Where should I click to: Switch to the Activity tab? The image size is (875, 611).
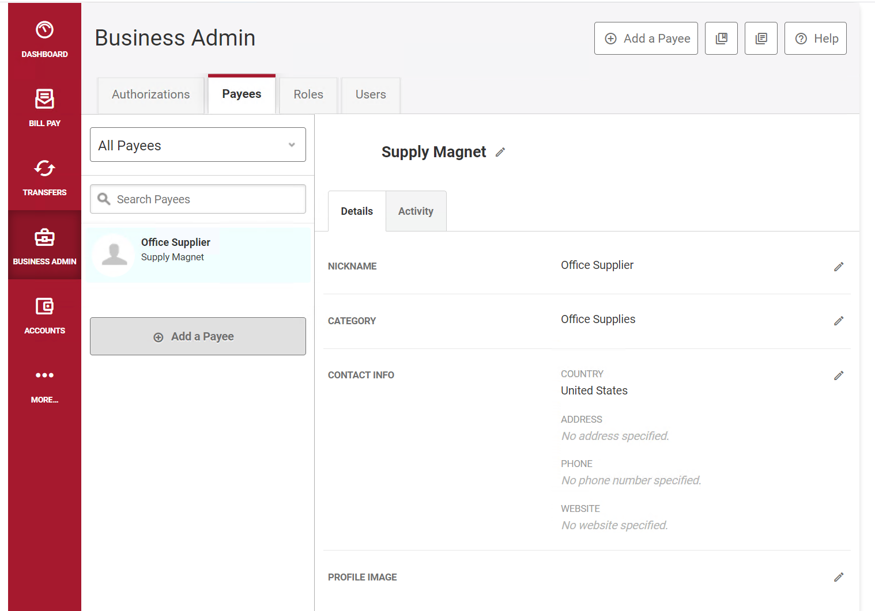(x=416, y=211)
